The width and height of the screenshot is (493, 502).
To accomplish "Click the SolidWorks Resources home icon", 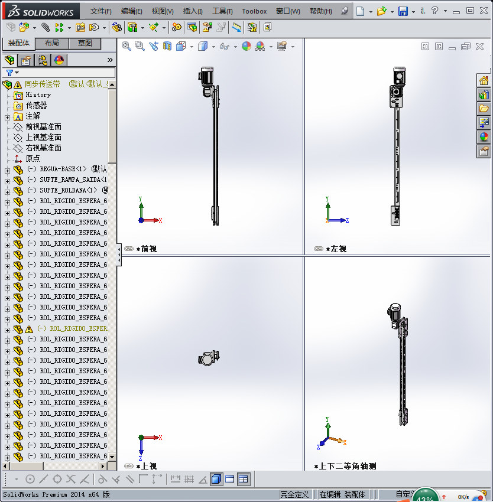I will point(484,80).
